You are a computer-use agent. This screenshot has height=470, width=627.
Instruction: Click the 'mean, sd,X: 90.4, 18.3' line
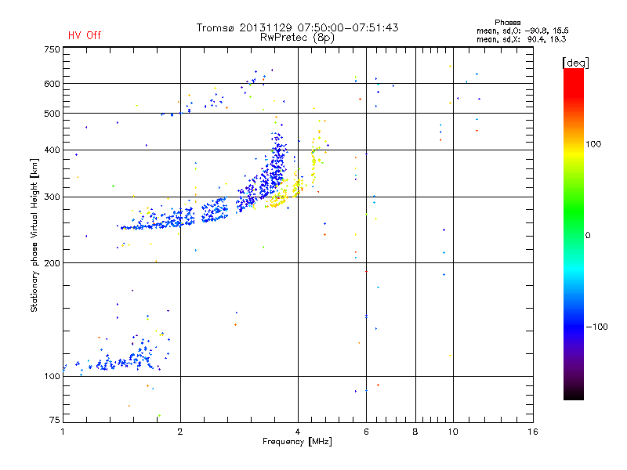521,39
